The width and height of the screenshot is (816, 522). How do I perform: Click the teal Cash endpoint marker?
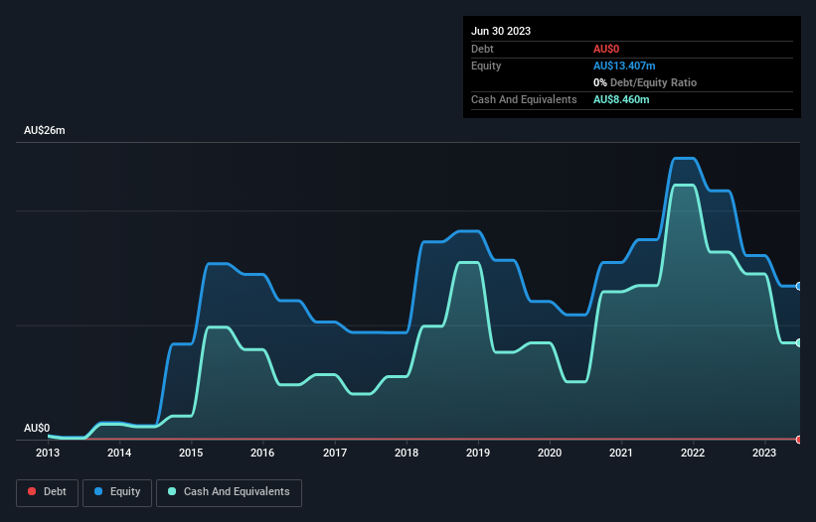pyautogui.click(x=799, y=342)
